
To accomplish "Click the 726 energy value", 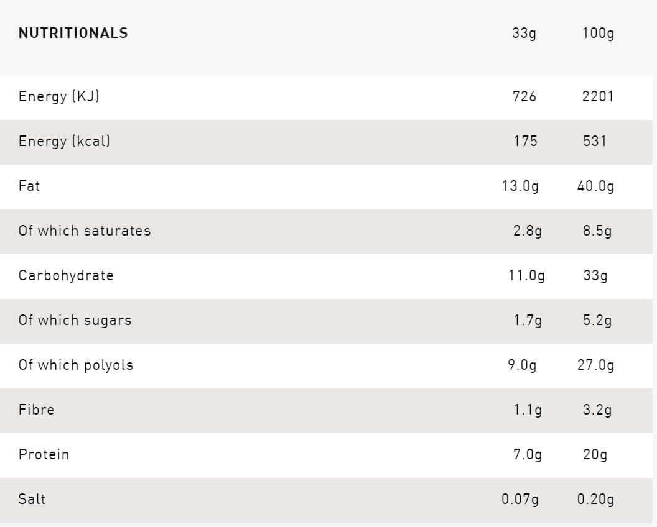I will pos(524,96).
